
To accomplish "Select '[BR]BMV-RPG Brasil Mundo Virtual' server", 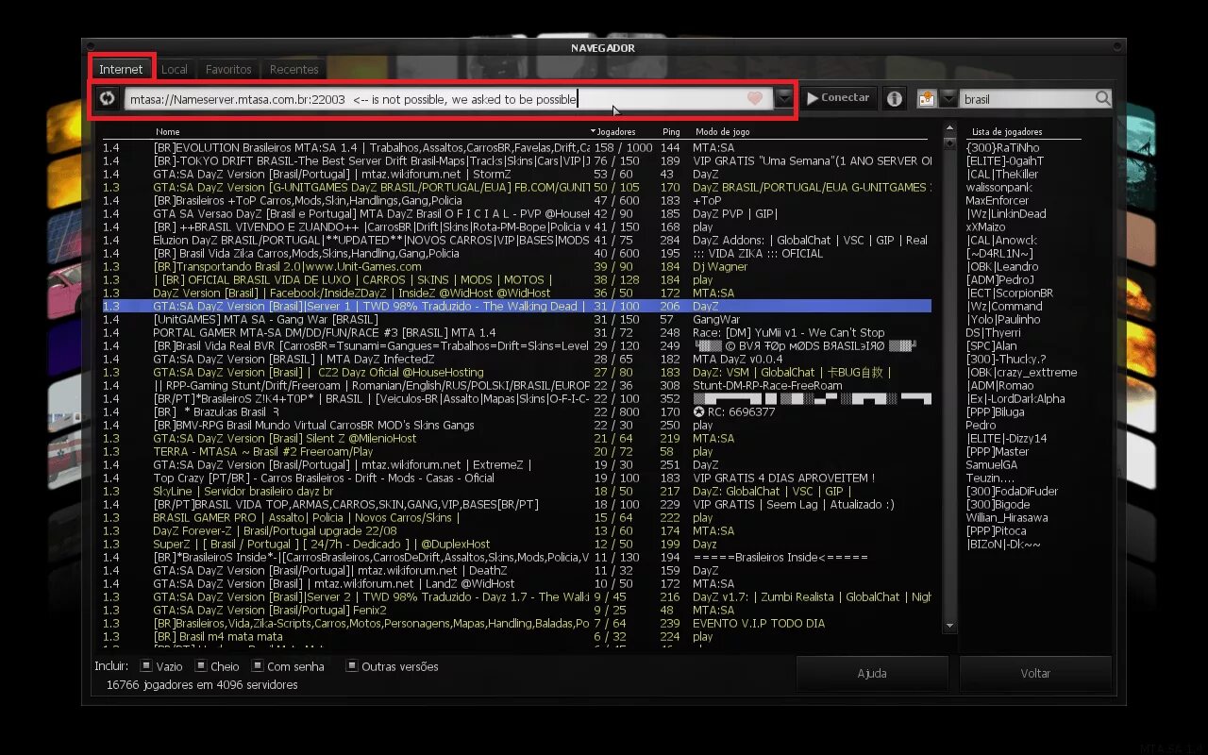I will [x=517, y=425].
